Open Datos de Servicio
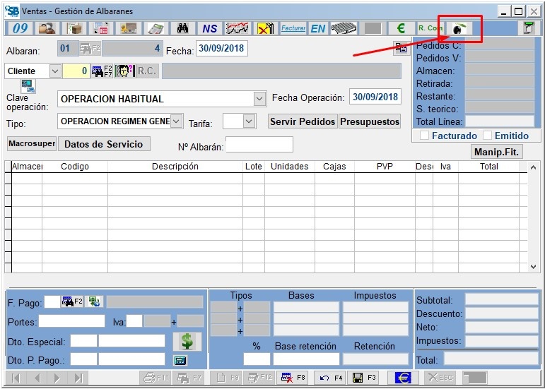The height and width of the screenshot is (389, 545). (104, 144)
